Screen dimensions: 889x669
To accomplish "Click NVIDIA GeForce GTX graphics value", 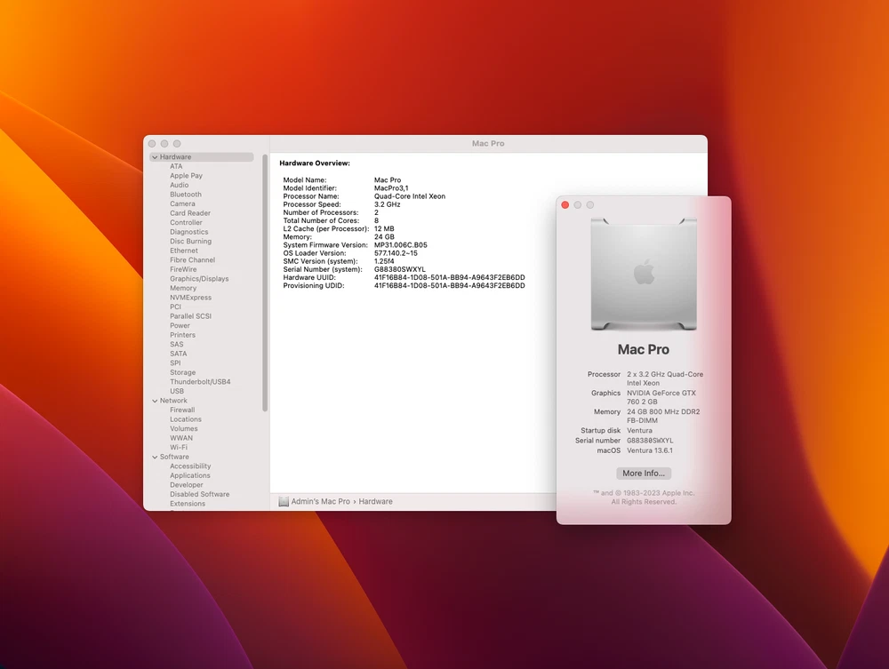I will coord(661,397).
